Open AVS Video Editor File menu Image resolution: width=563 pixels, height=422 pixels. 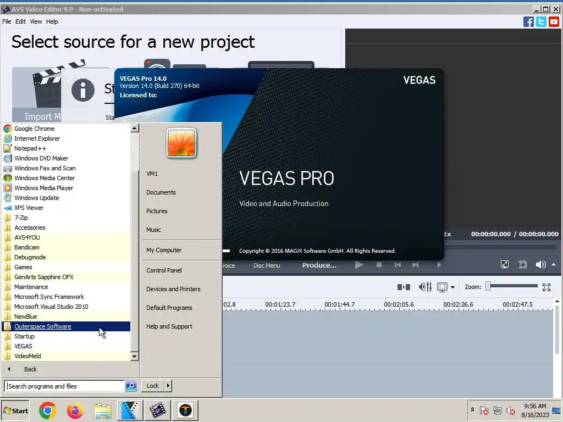(7, 21)
